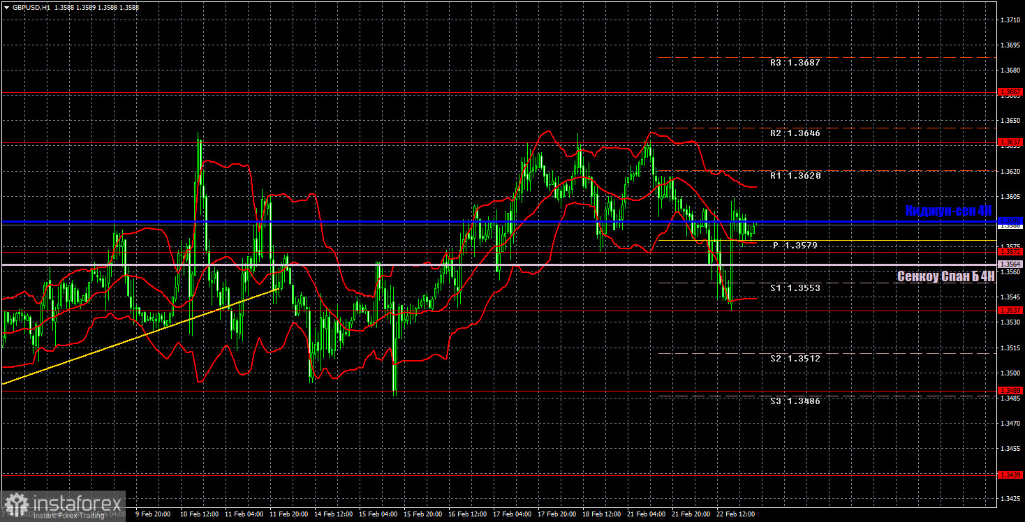The image size is (1025, 522).
Task: Click the 14 Feb 12:00 time label
Action: [334, 514]
